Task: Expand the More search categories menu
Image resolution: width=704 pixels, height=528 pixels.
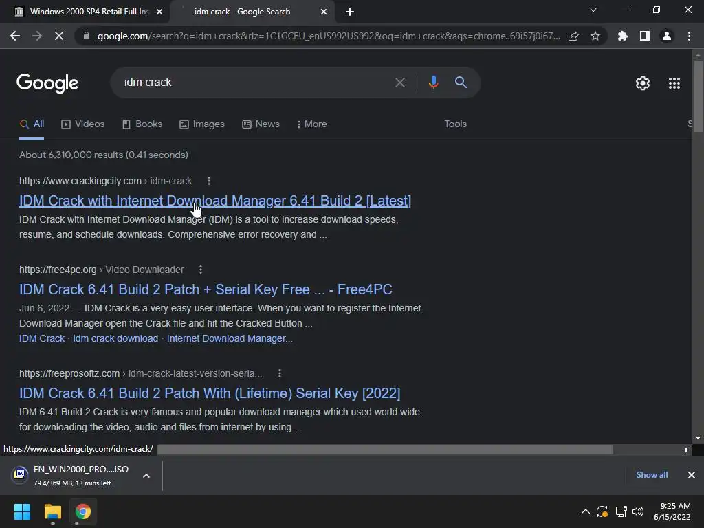Action: 312,124
